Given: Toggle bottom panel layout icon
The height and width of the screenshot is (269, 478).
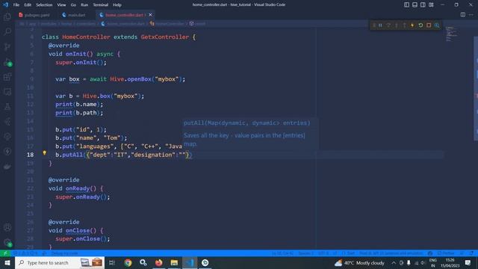Looking at the screenshot, I should pos(415,4).
